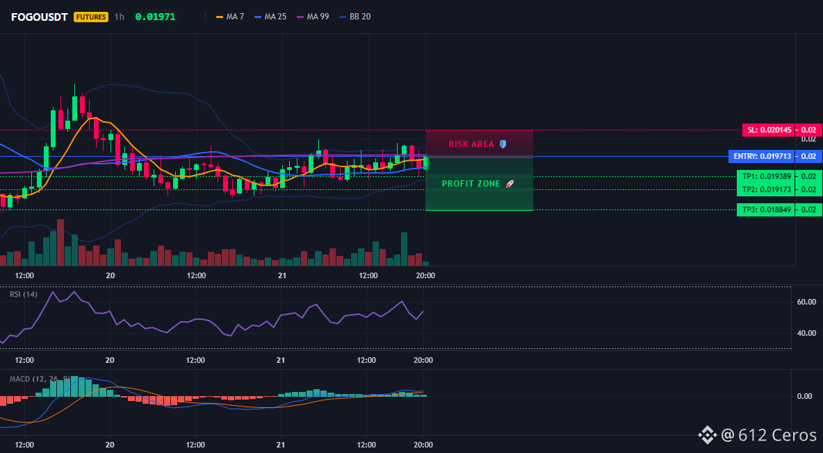Click the red SL: 0.020145 label
Image resolution: width=823 pixels, height=453 pixels.
click(768, 130)
